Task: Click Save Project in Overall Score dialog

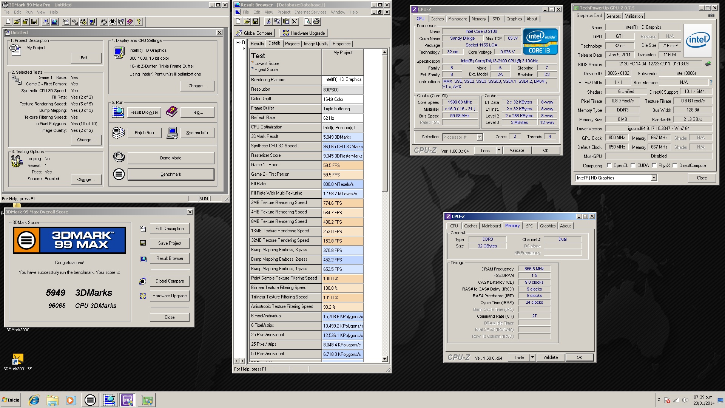Action: [x=170, y=243]
